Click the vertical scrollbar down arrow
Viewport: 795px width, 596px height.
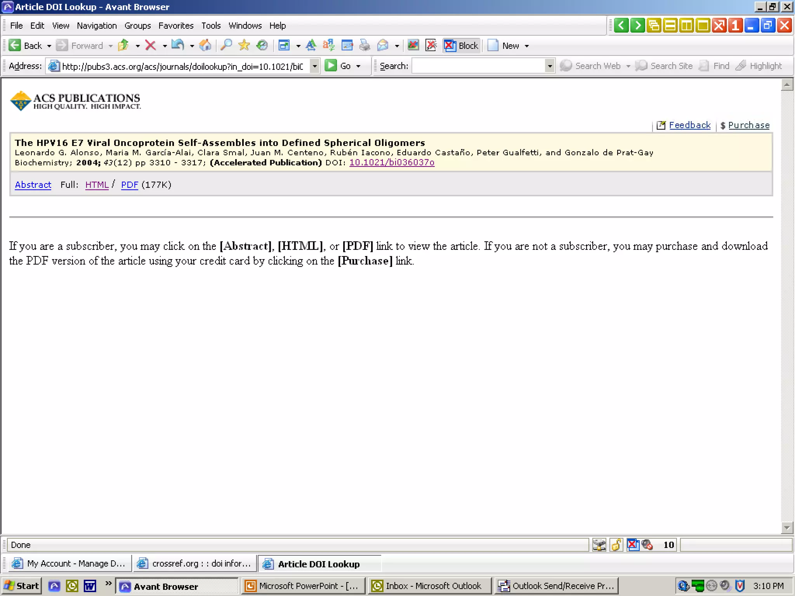(786, 528)
